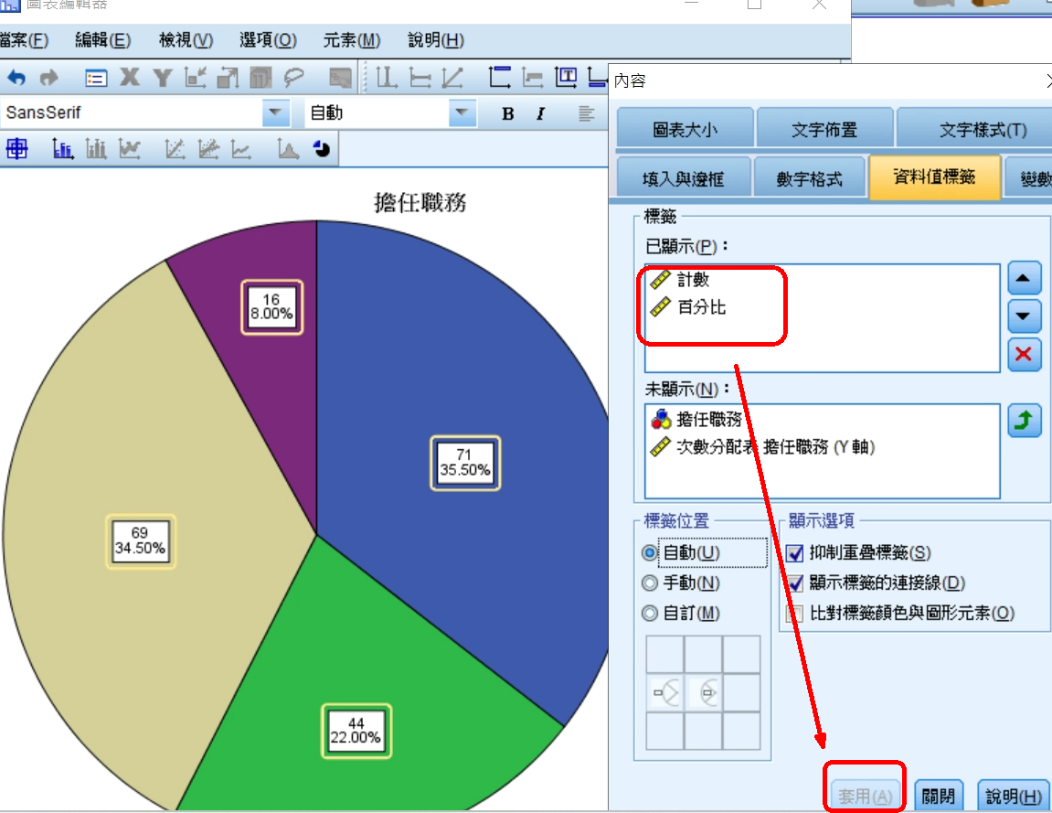Toggle 顯示標籤的連接線 checkbox
Image resolution: width=1052 pixels, height=813 pixels.
tap(795, 583)
